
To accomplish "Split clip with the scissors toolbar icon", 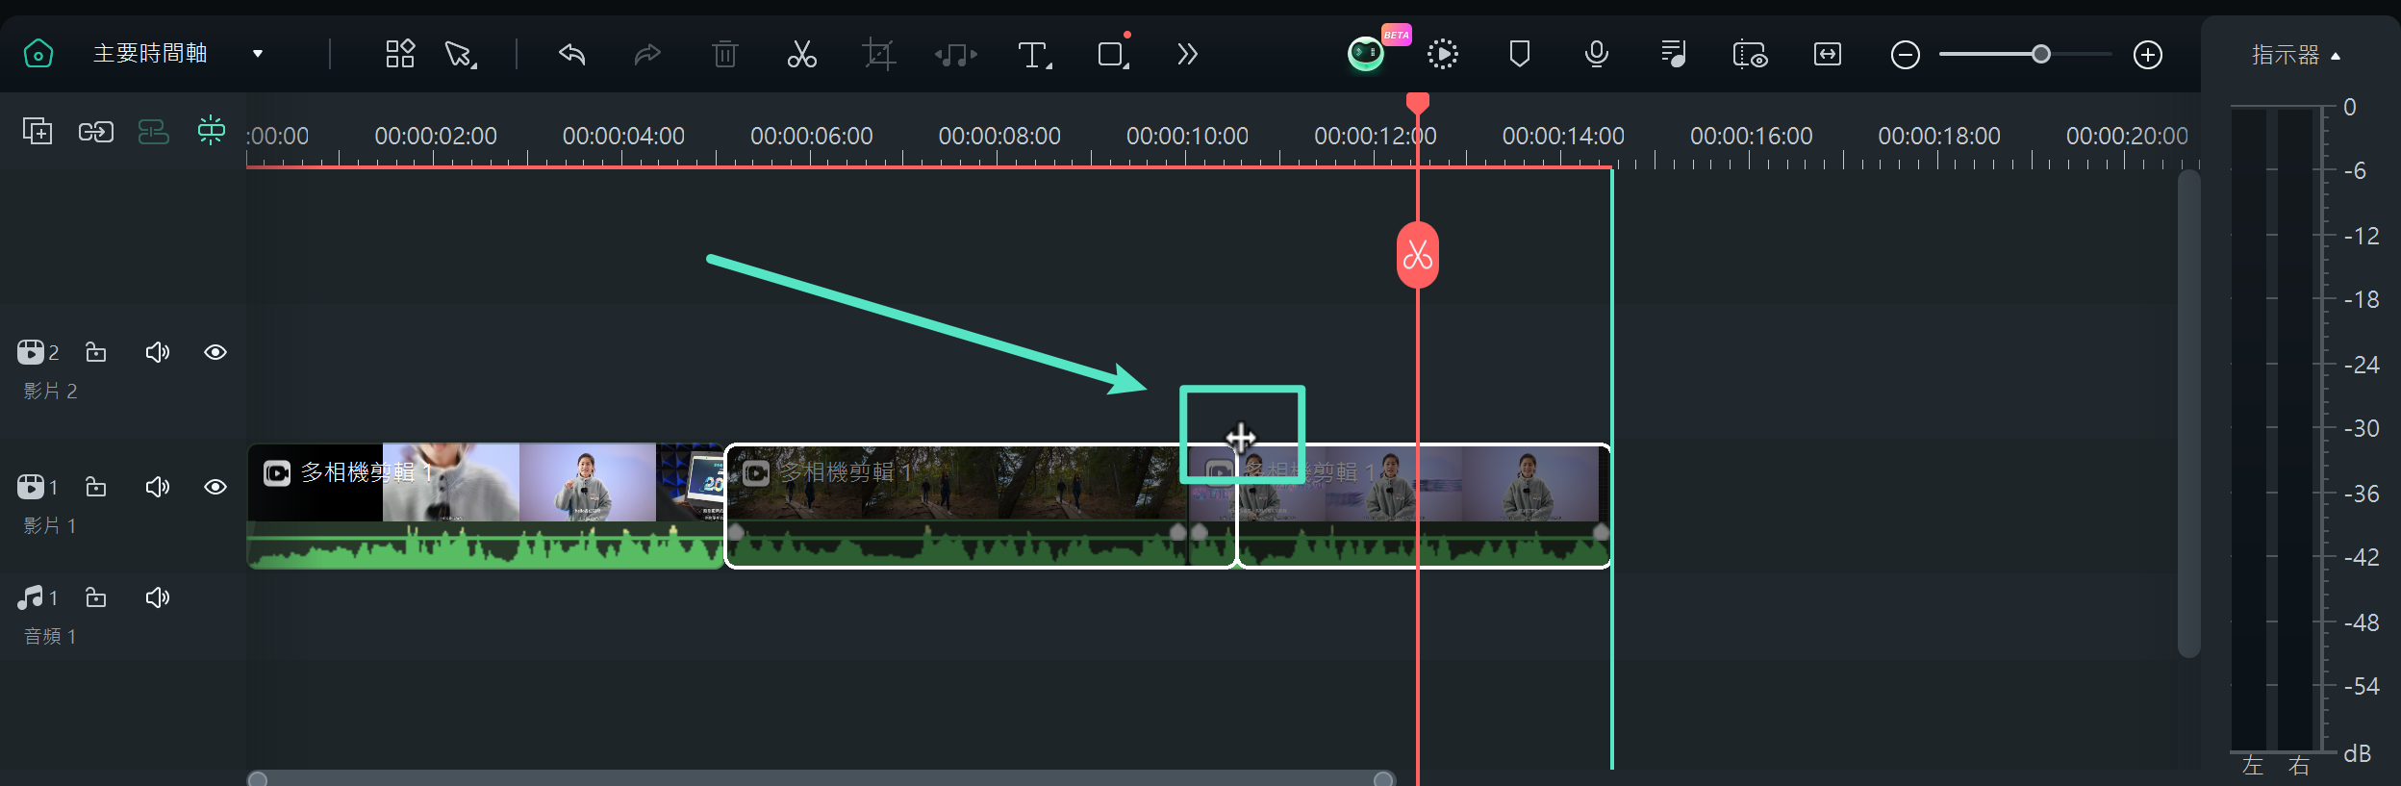I will tap(801, 54).
